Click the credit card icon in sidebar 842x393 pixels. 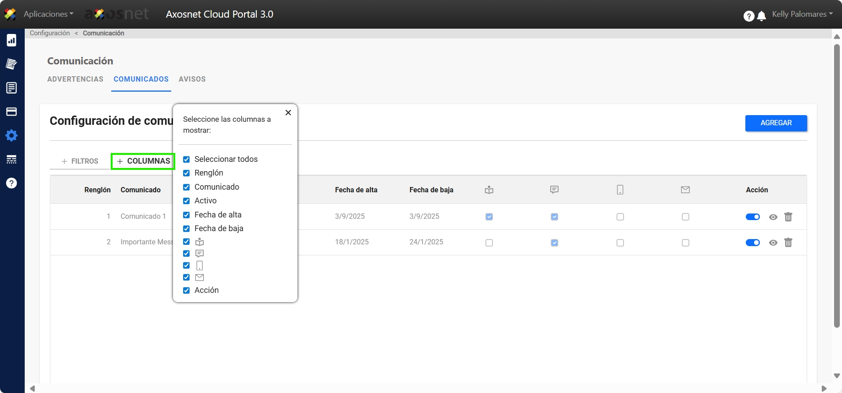point(11,112)
